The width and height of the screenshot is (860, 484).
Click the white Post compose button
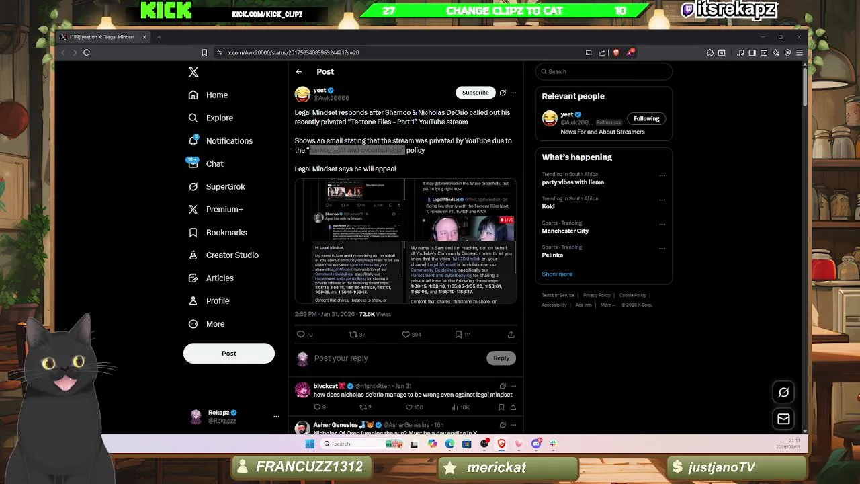click(229, 353)
